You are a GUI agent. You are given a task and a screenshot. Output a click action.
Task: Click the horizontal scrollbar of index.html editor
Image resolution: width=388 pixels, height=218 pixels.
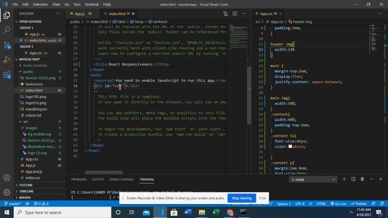[104, 172]
